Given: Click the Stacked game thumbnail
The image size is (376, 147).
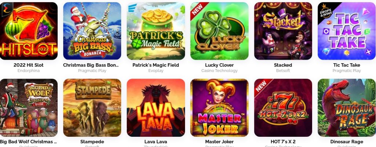Looking at the screenshot, I should 283,31.
